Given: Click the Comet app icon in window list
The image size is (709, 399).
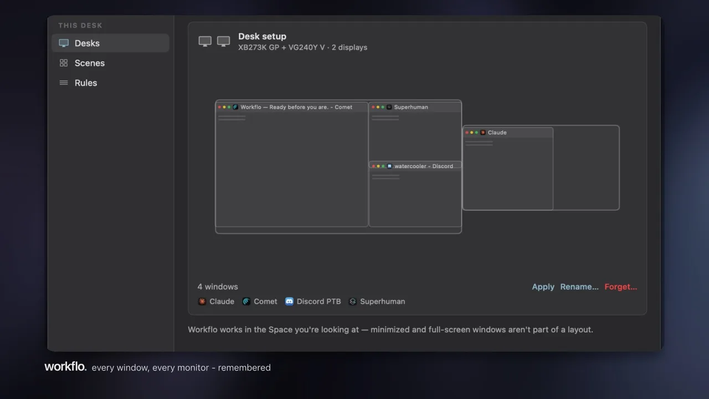Looking at the screenshot, I should 246,301.
